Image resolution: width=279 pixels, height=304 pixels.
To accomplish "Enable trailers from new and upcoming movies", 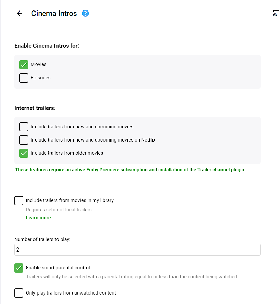I will (x=24, y=127).
